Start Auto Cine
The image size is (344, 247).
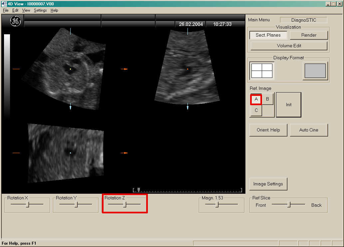point(309,130)
